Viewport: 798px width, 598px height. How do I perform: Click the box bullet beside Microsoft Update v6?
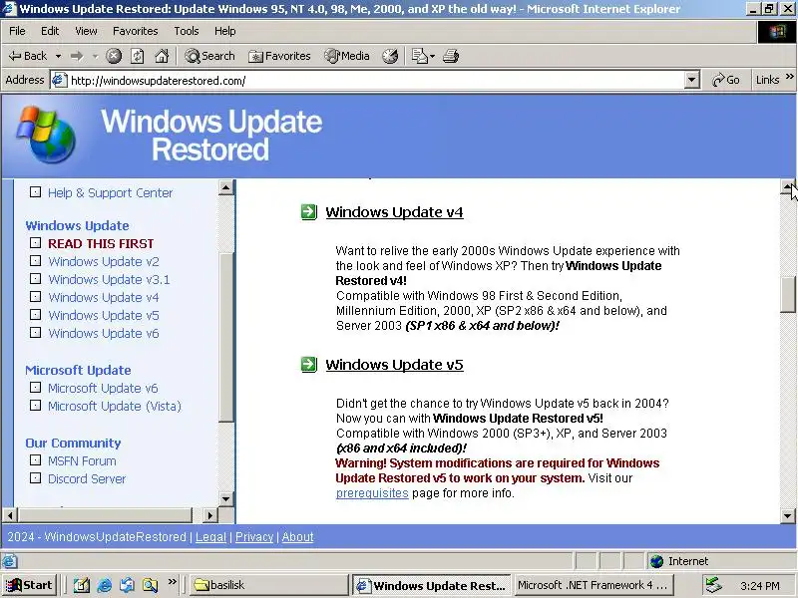pos(35,388)
